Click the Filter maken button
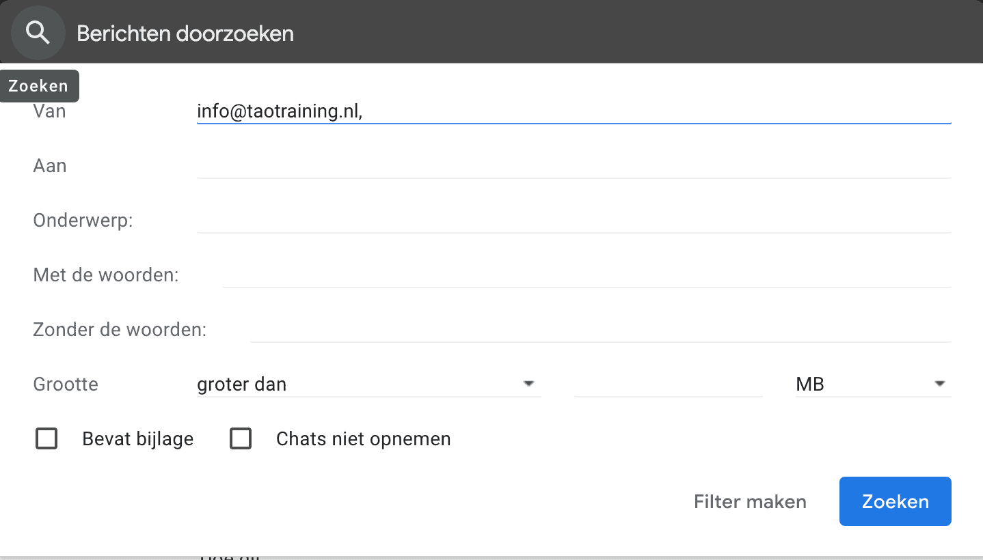The image size is (983, 560). pyautogui.click(x=750, y=502)
